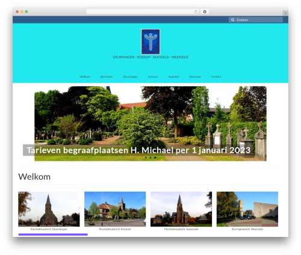
Task: Click the Deurningen · Rossum · Saasveld · Weerselo tagline
Action: click(x=150, y=57)
